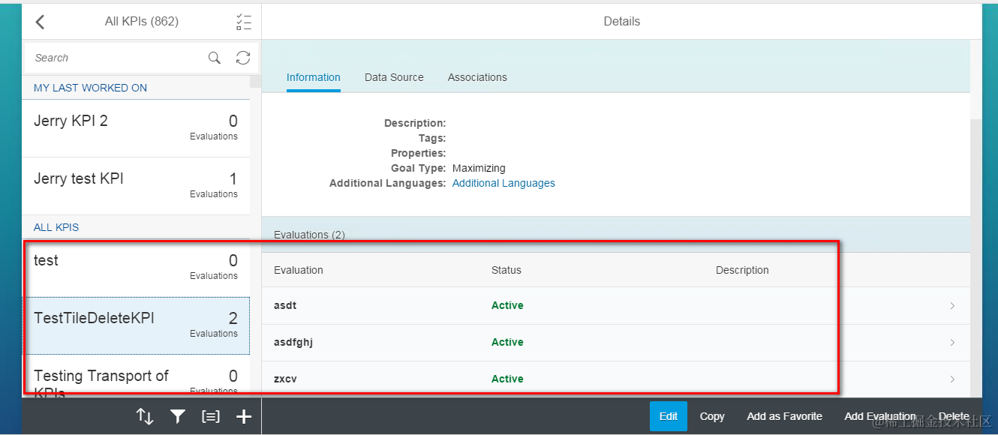
Task: Switch to the Associations tab
Action: tap(477, 77)
